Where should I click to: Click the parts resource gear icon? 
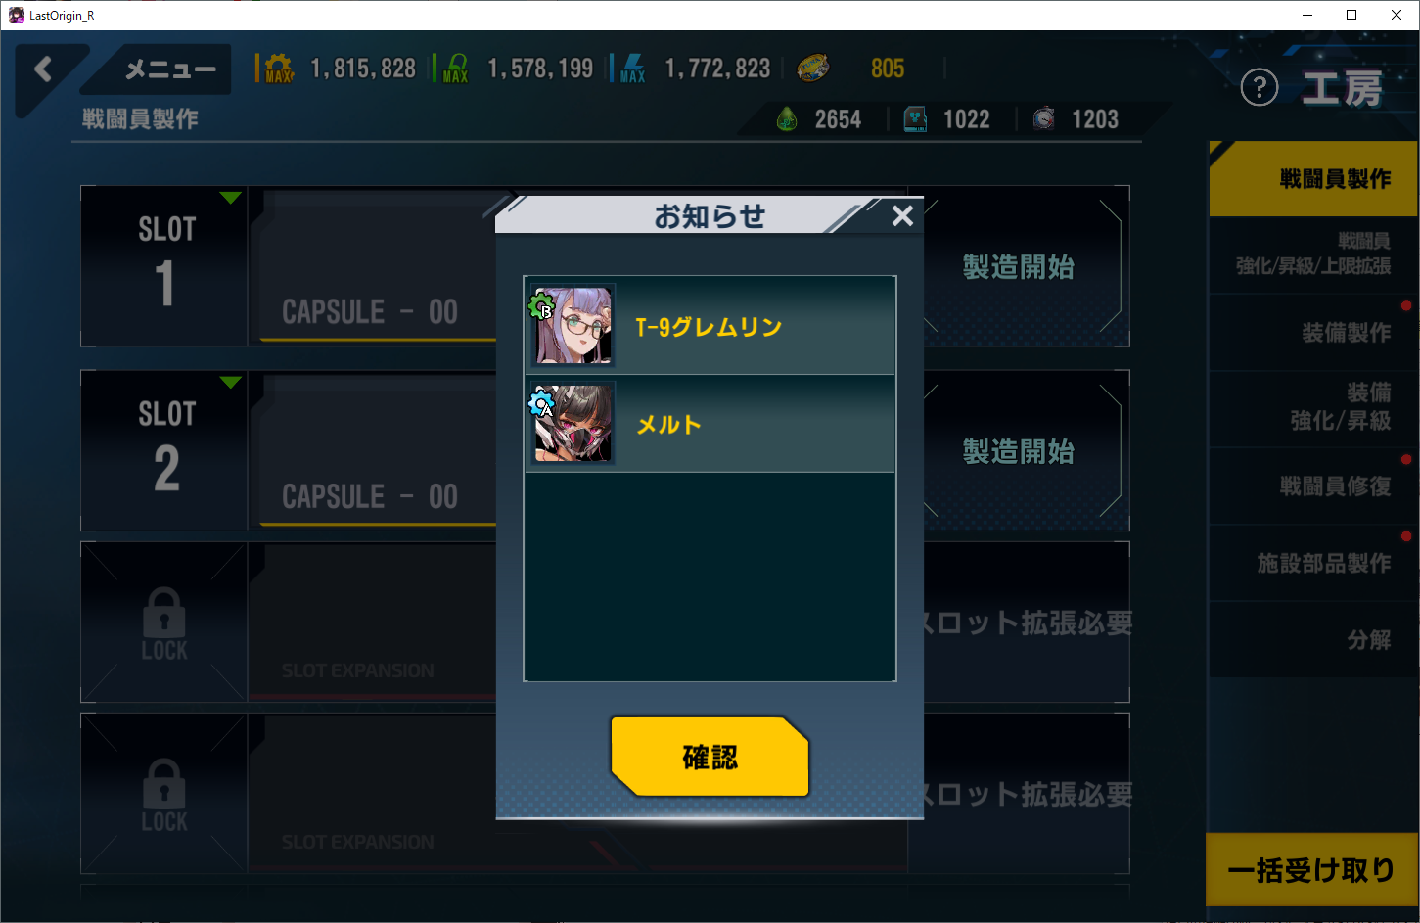click(x=278, y=68)
